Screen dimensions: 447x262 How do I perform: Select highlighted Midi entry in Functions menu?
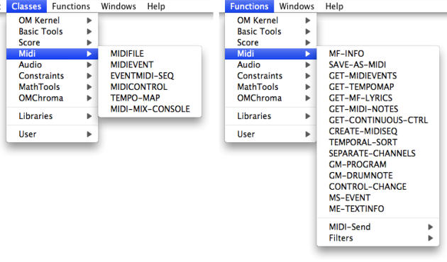click(x=270, y=54)
